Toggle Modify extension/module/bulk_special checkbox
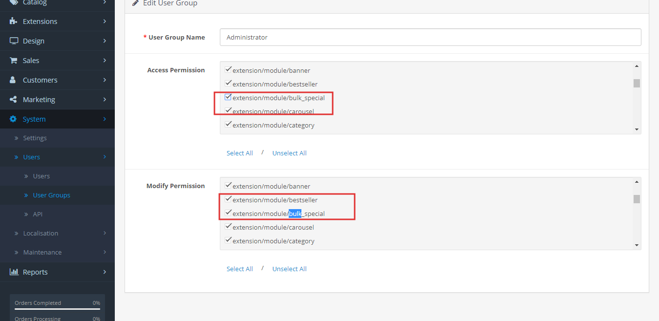This screenshot has height=321, width=659. click(x=228, y=213)
